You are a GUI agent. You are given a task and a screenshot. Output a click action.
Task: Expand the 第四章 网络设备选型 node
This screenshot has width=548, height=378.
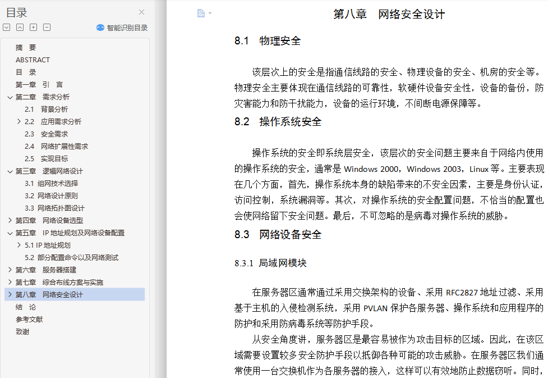[10, 220]
